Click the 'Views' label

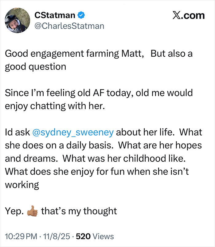pos(103,237)
